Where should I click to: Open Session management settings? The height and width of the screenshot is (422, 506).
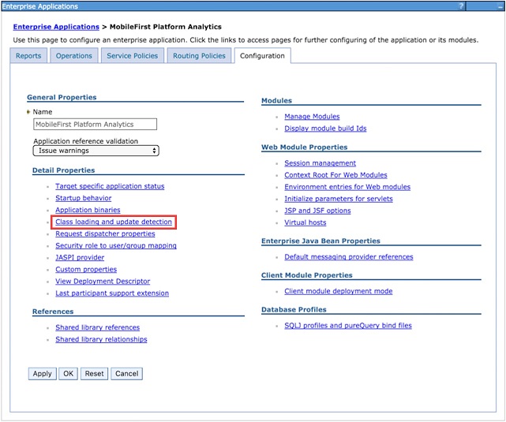coord(320,163)
